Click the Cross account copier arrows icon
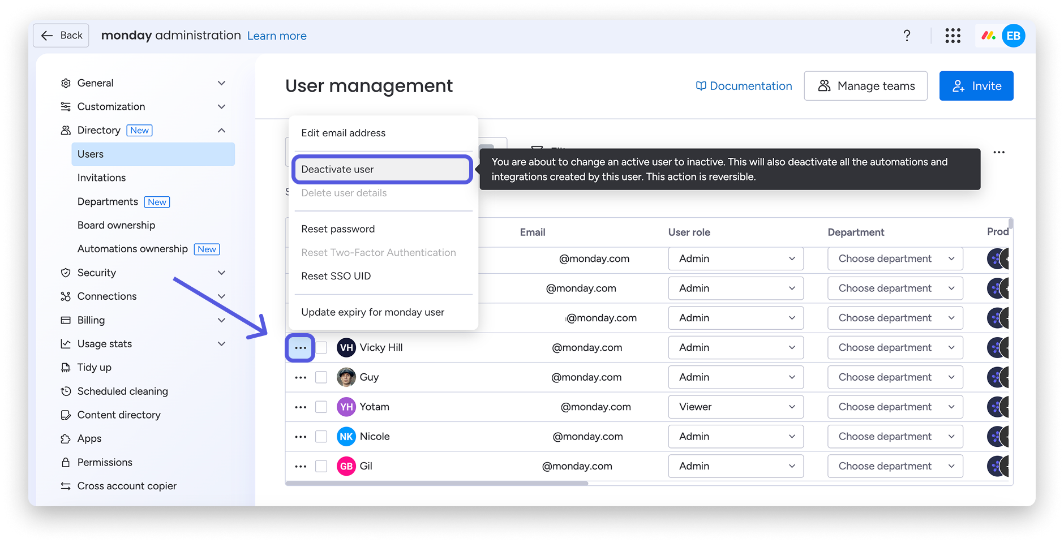The height and width of the screenshot is (543, 1064). click(x=66, y=486)
